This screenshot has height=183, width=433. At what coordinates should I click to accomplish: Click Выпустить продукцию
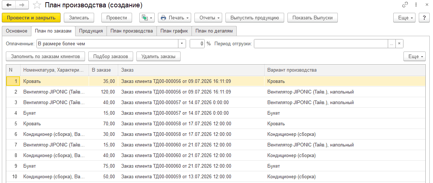click(x=255, y=18)
